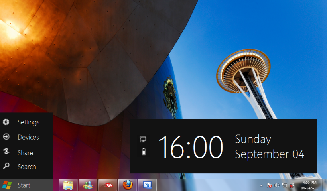Click the Windows logo icon
The width and height of the screenshot is (327, 191).
[x=6, y=185]
